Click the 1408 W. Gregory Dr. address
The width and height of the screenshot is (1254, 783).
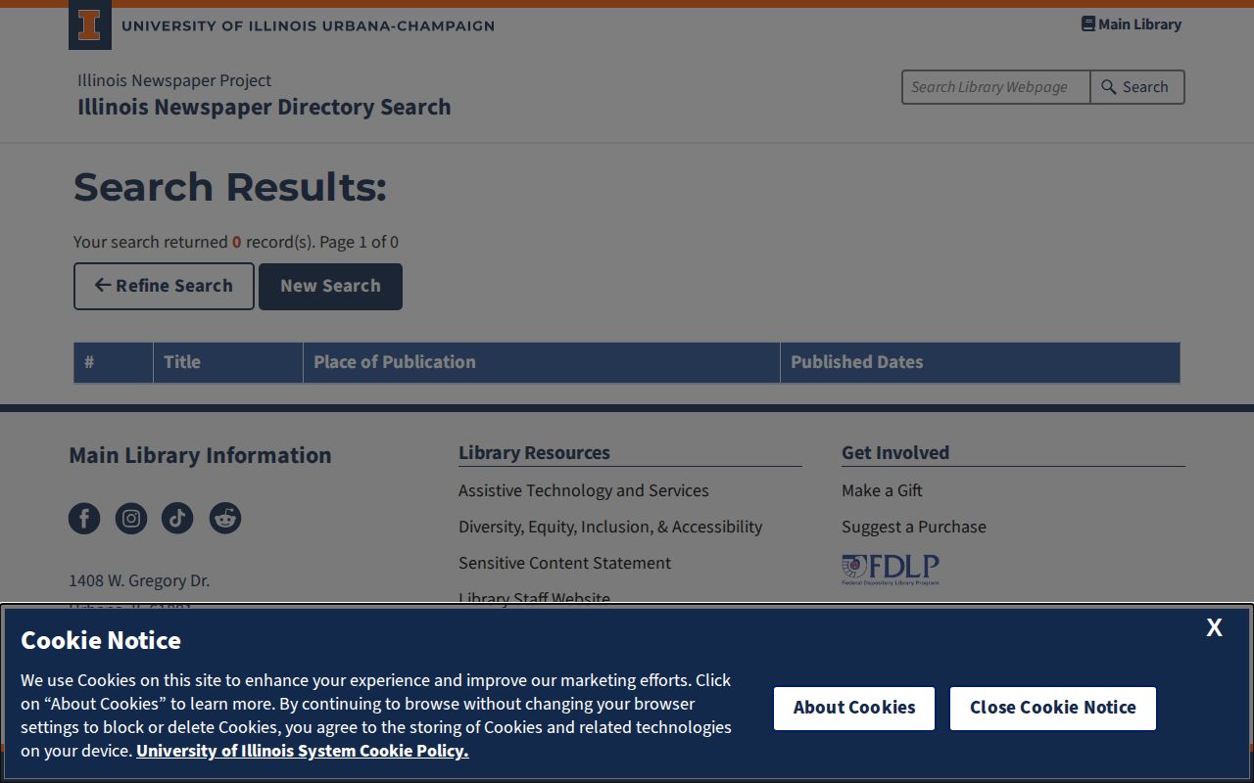point(139,580)
